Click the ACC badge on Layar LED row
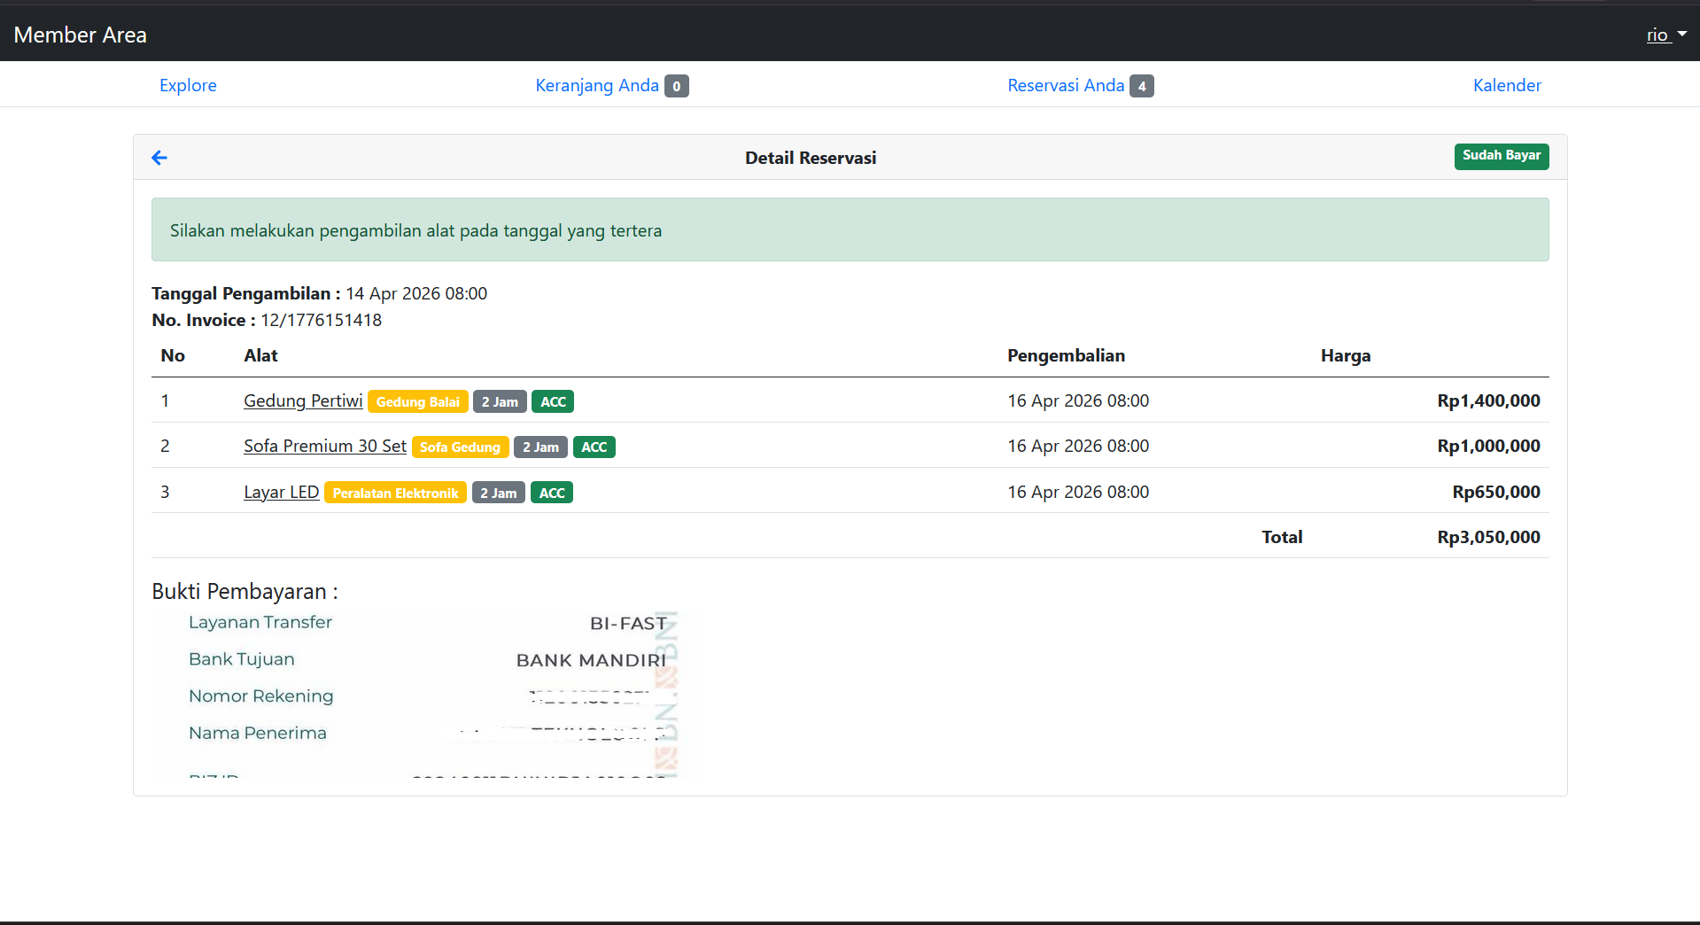The height and width of the screenshot is (925, 1700). (x=552, y=493)
